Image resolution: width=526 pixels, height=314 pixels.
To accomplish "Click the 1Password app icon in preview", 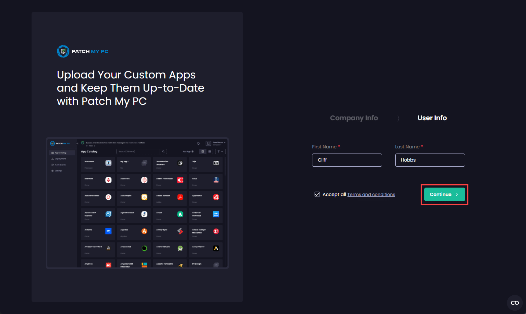I will 108,163.
